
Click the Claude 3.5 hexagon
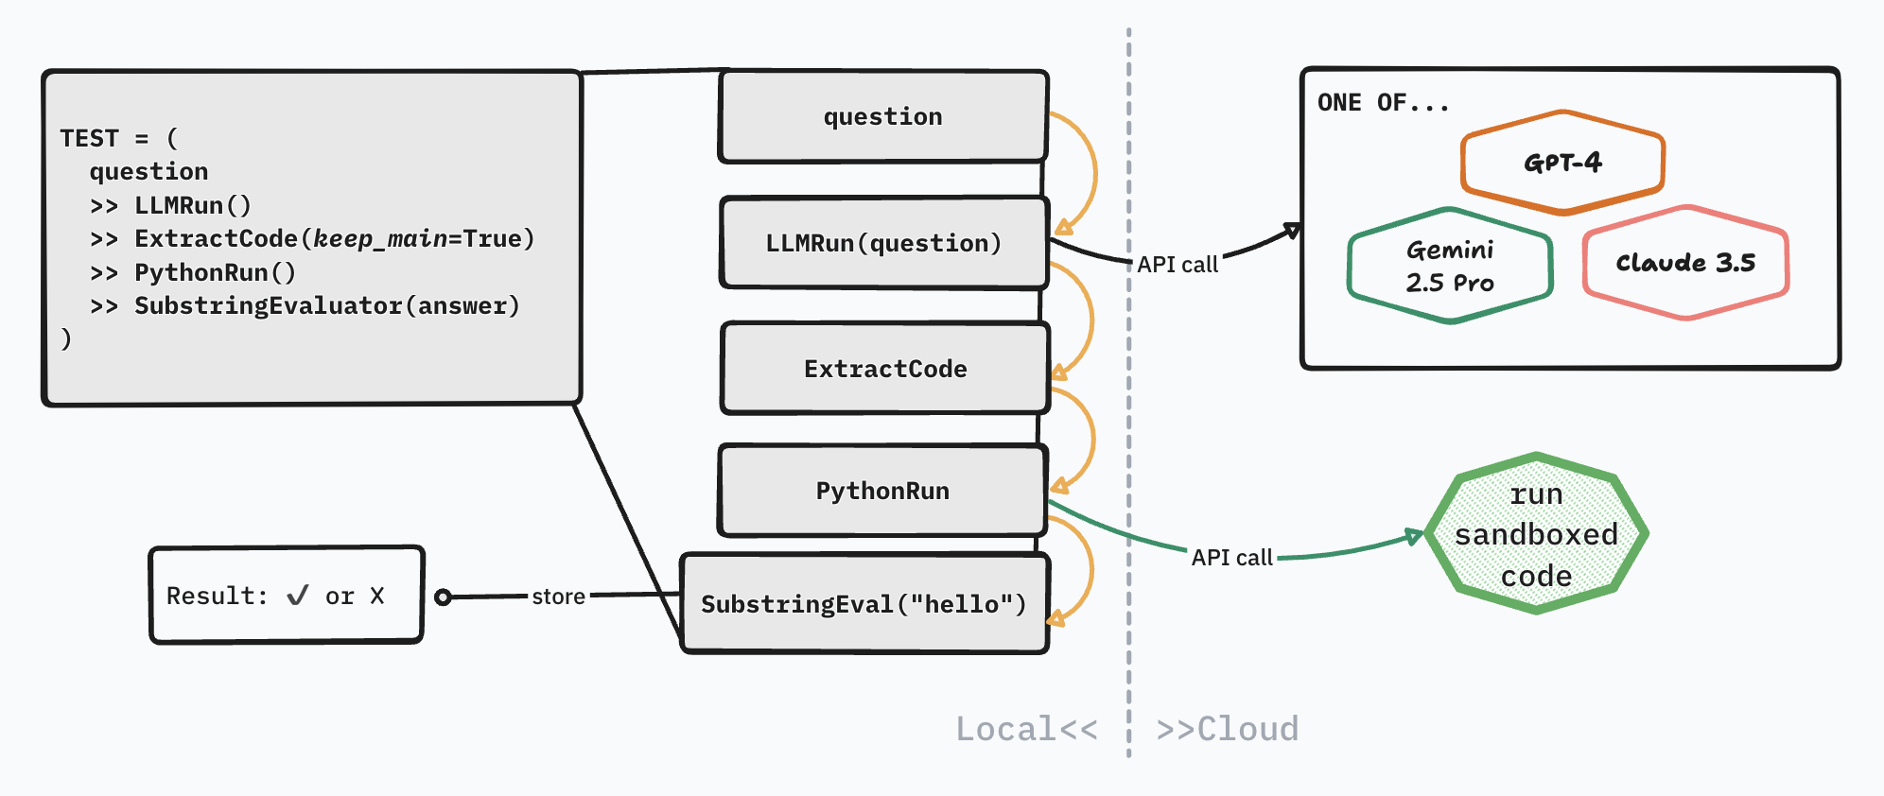1685,262
